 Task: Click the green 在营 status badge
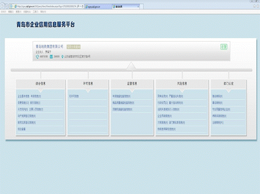pyautogui.click(x=224, y=47)
